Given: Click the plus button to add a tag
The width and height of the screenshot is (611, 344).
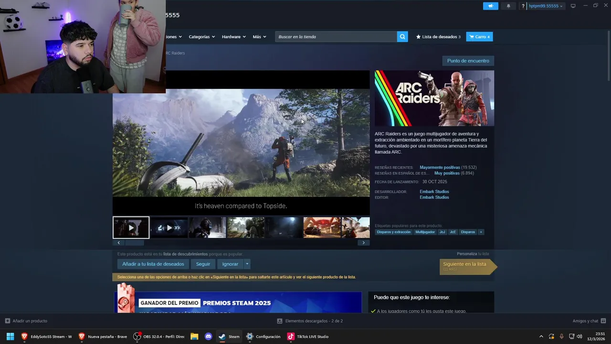Looking at the screenshot, I should (481, 232).
